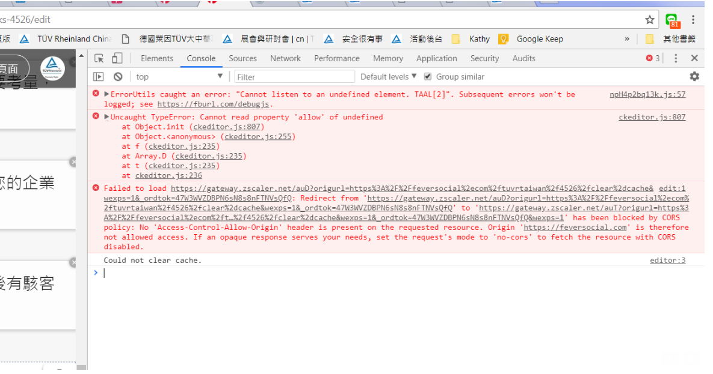Switch to the Network tab
Screen dimensions: 713x374
coord(285,58)
